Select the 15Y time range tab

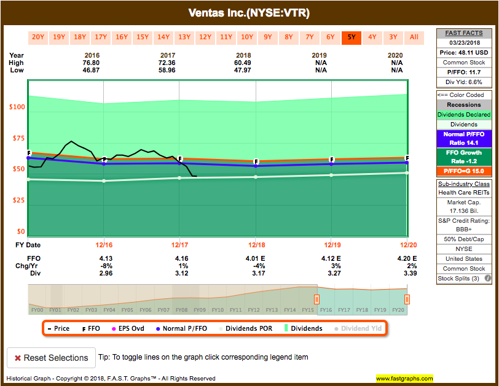pos(143,37)
